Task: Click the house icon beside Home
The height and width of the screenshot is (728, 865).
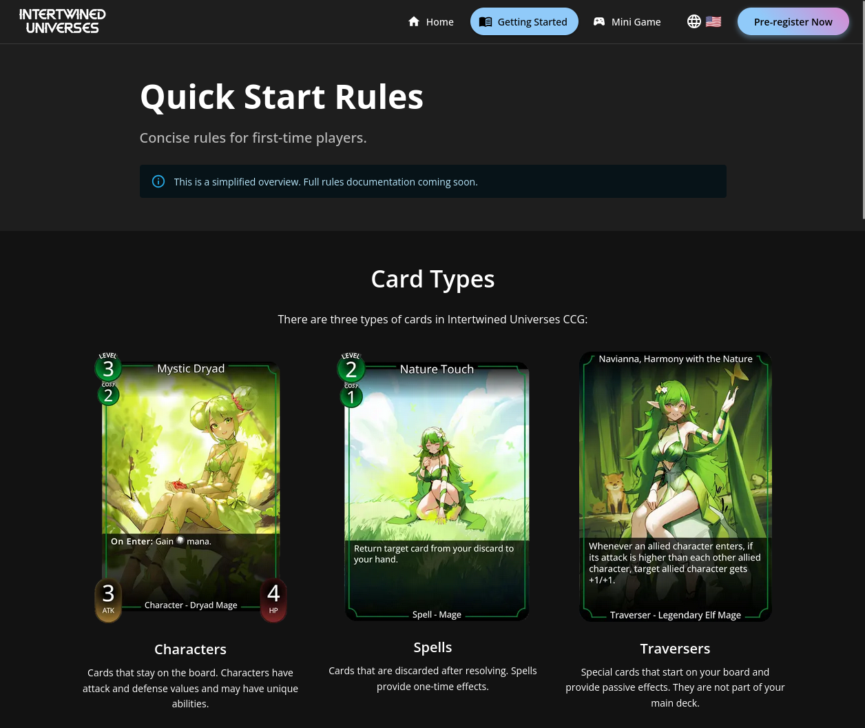Action: pyautogui.click(x=414, y=21)
